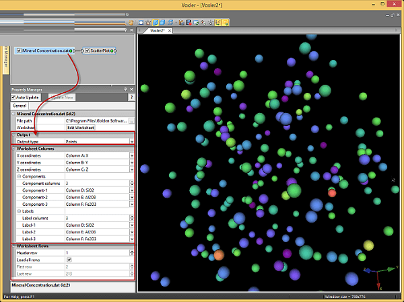Collapse the Worksheet Columns section
Image resolution: width=404 pixels, height=302 pixels.
13,149
